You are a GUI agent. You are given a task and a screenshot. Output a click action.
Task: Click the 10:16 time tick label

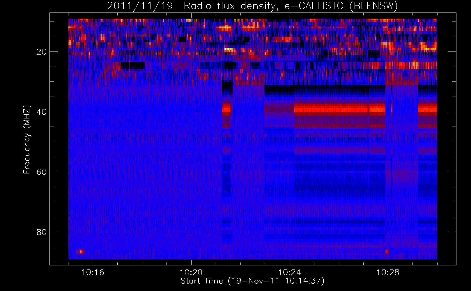click(93, 272)
